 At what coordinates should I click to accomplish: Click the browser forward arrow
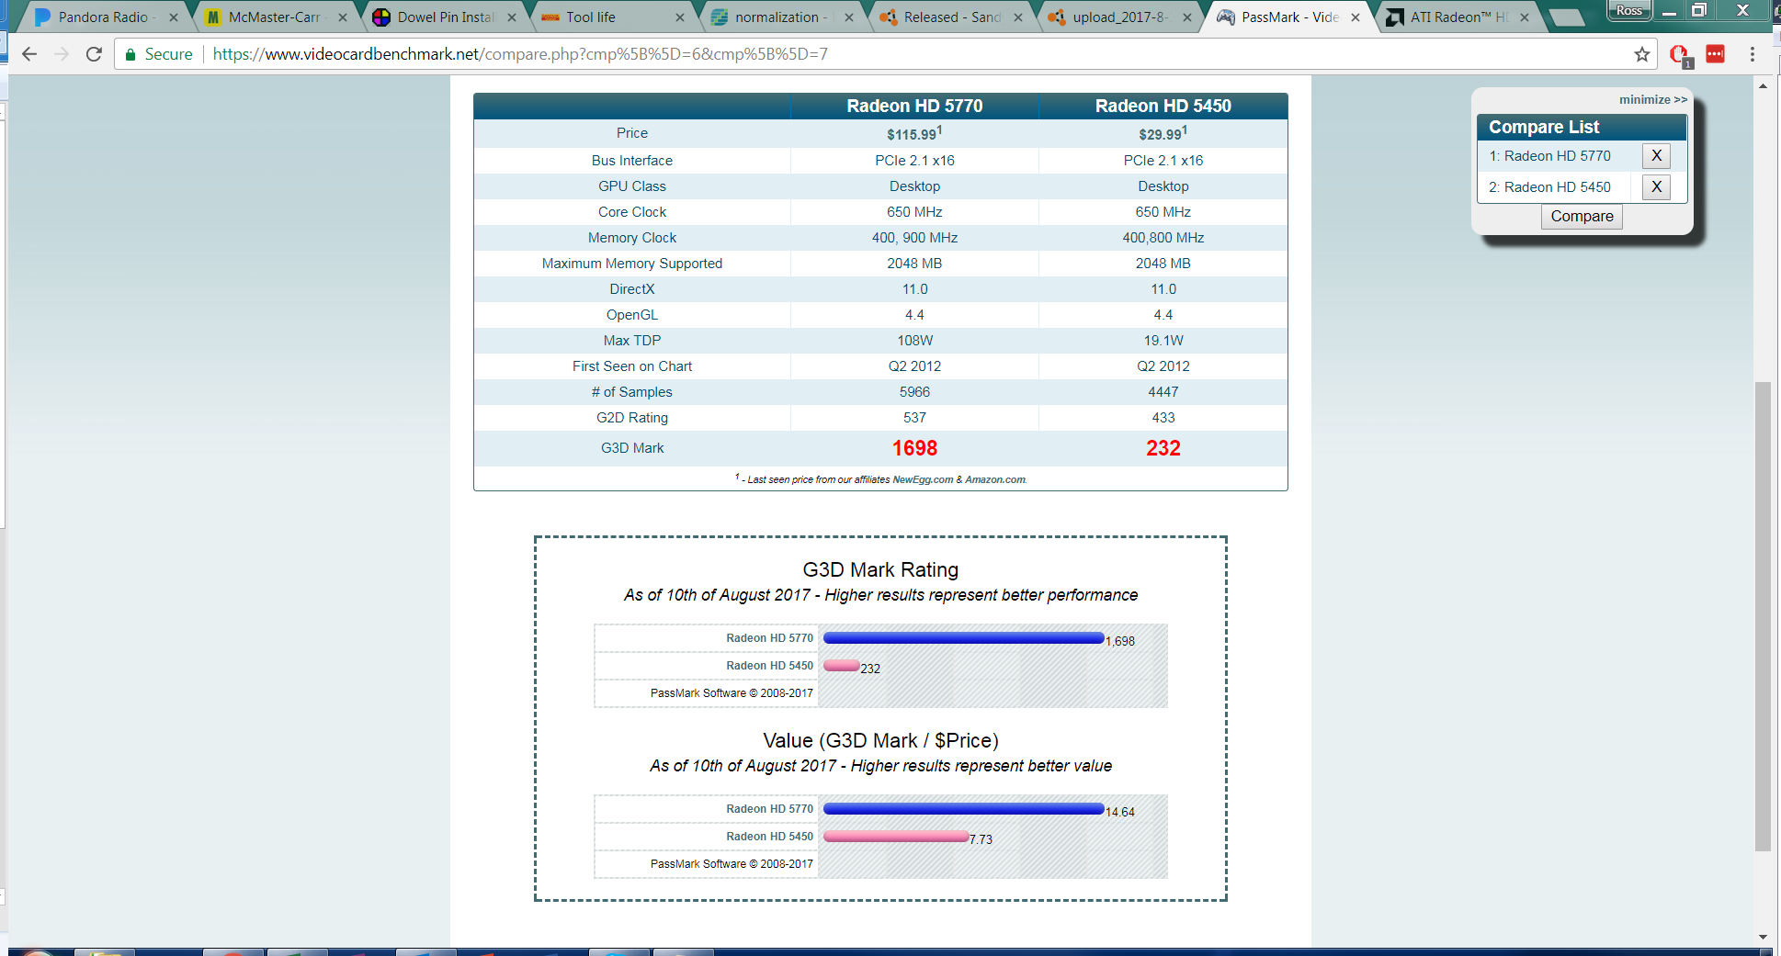click(x=62, y=54)
